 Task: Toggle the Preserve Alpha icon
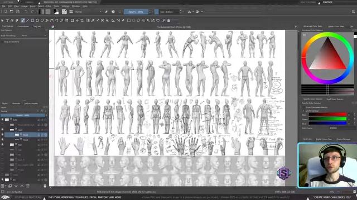(113, 12)
